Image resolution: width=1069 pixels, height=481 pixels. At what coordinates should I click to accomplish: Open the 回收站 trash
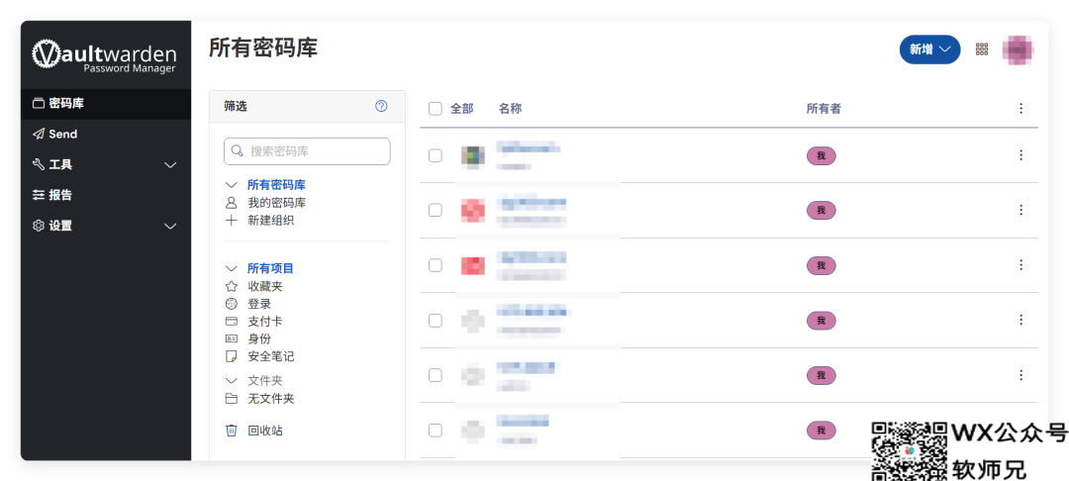265,431
